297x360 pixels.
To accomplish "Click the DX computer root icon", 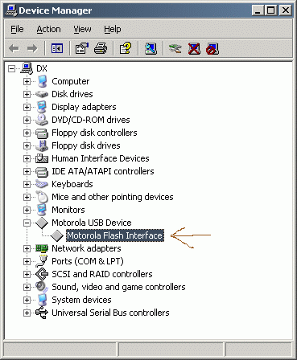I will [x=27, y=68].
